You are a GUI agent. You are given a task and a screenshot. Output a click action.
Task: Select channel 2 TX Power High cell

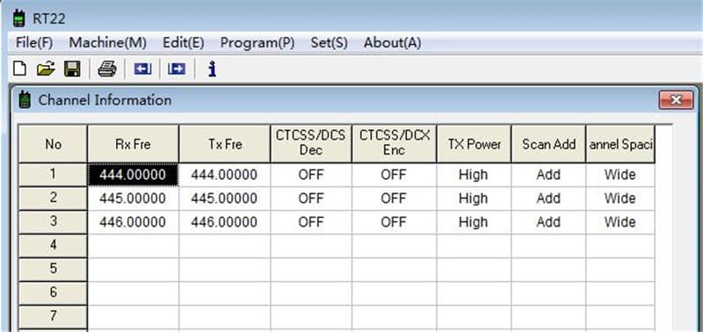(x=474, y=198)
